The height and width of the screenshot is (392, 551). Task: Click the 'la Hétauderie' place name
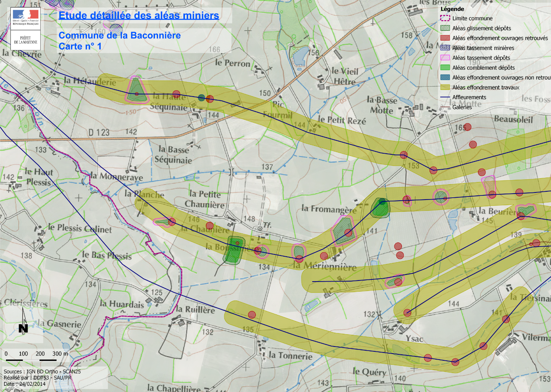point(90,81)
